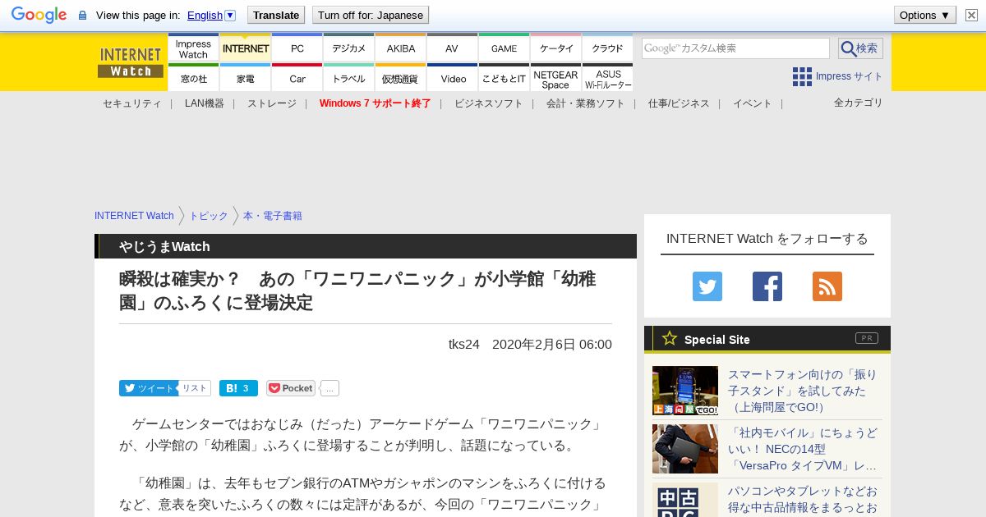The height and width of the screenshot is (517, 986).
Task: Open the ASUS Wi-Fiルーター tab
Action: [x=607, y=78]
